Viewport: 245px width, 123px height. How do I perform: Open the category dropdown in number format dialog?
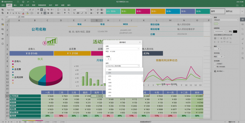tap(122, 49)
